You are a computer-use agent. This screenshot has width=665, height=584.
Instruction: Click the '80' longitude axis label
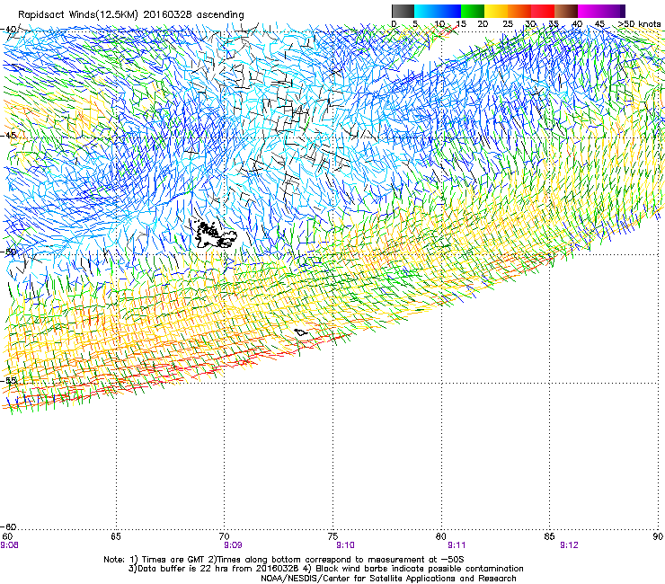click(441, 537)
